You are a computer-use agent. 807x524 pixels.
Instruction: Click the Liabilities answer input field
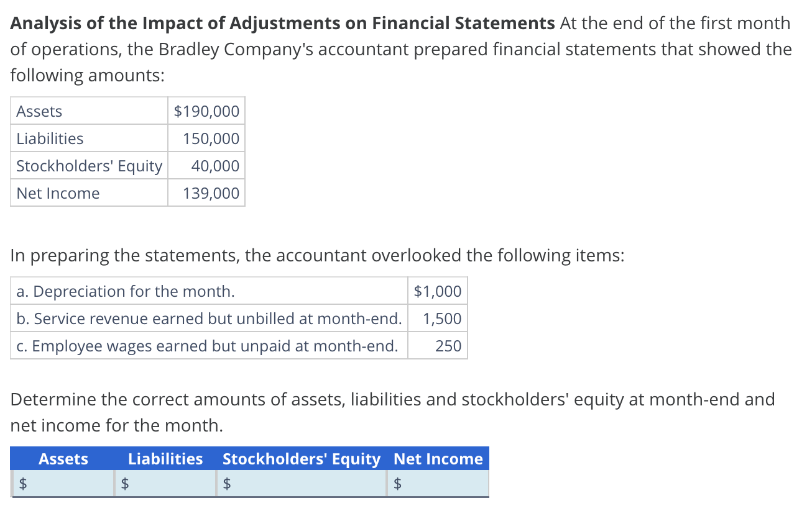point(170,484)
